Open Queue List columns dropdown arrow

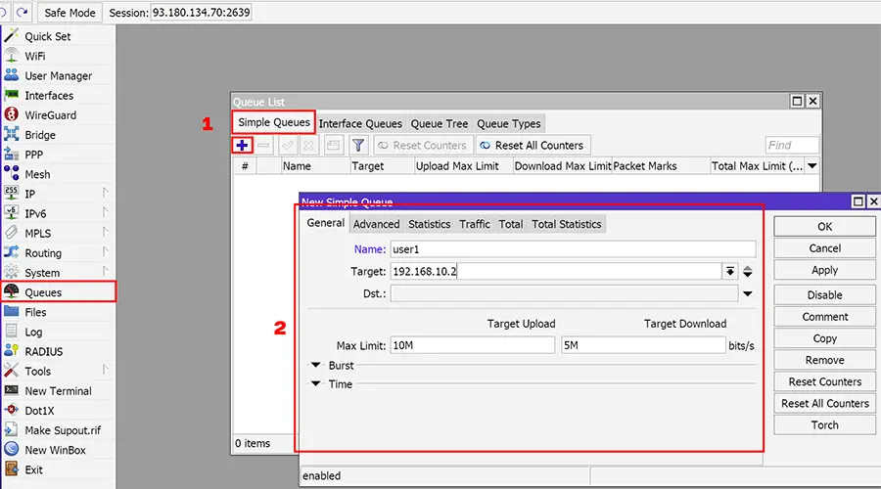[x=811, y=166]
